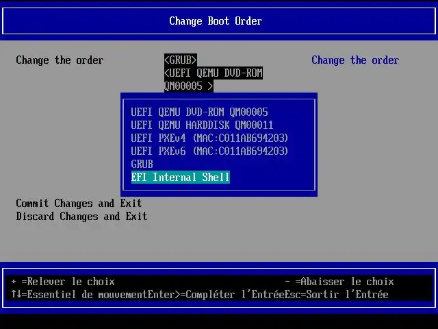
Task: Click '- =Abaisser le choix' hint
Action: 339,282
